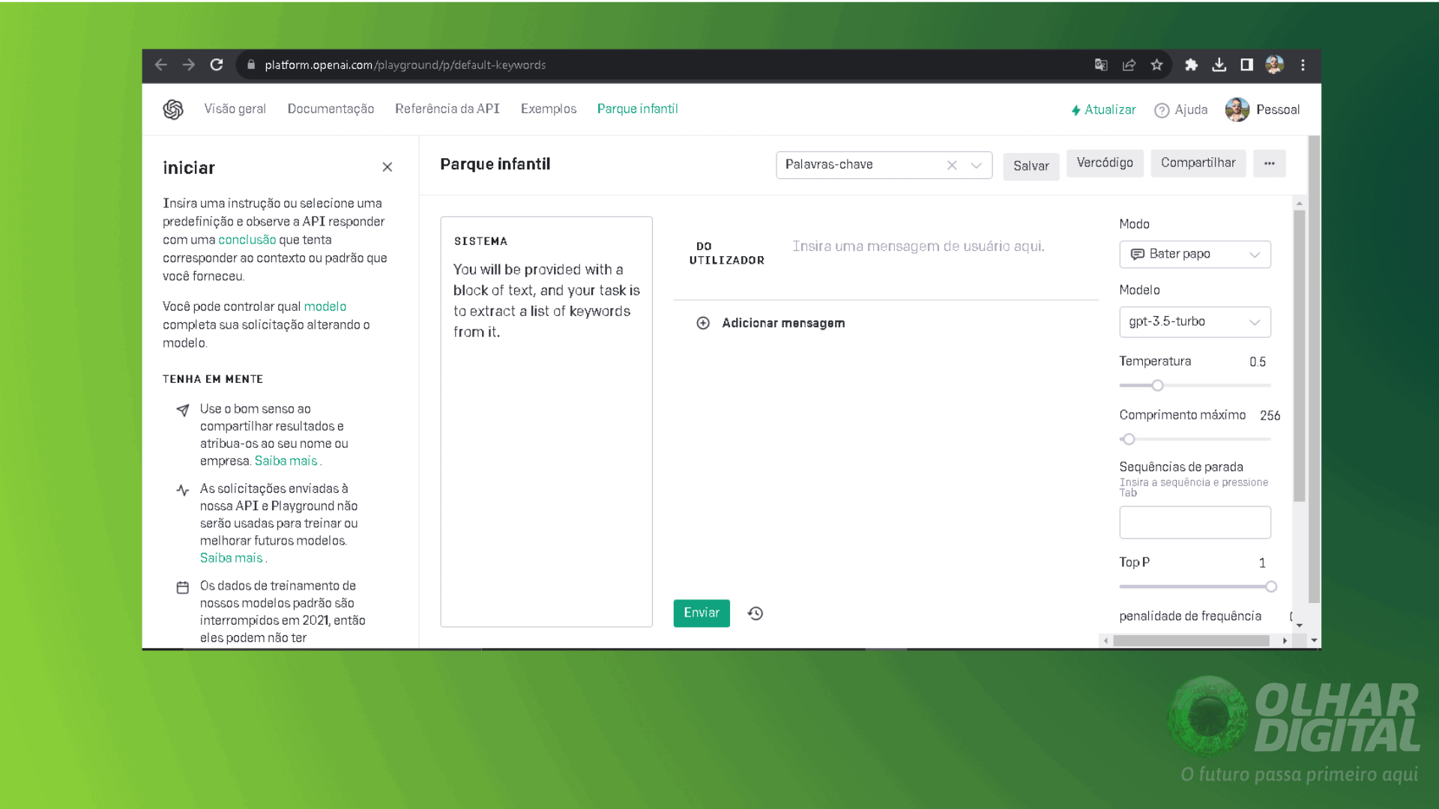1439x809 pixels.
Task: Click the Sequências de parada input box
Action: pyautogui.click(x=1195, y=522)
